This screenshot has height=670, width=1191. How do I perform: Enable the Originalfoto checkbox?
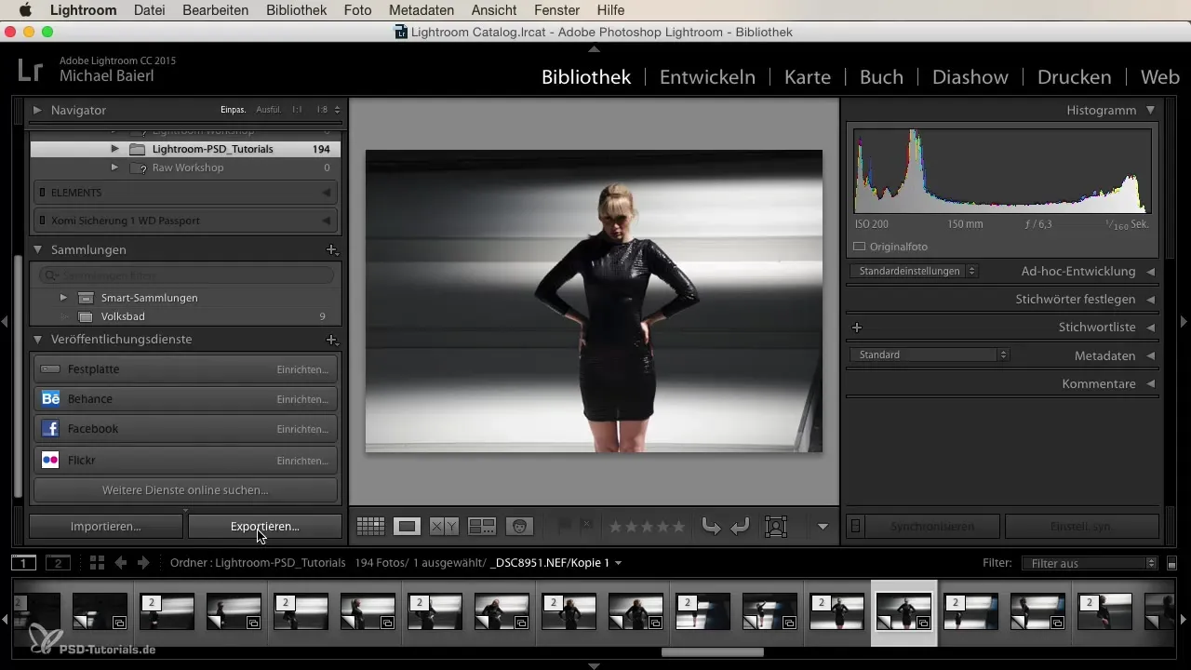click(860, 247)
